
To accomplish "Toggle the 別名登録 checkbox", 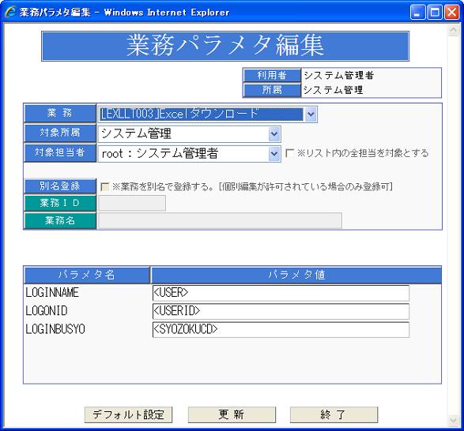I will point(105,186).
